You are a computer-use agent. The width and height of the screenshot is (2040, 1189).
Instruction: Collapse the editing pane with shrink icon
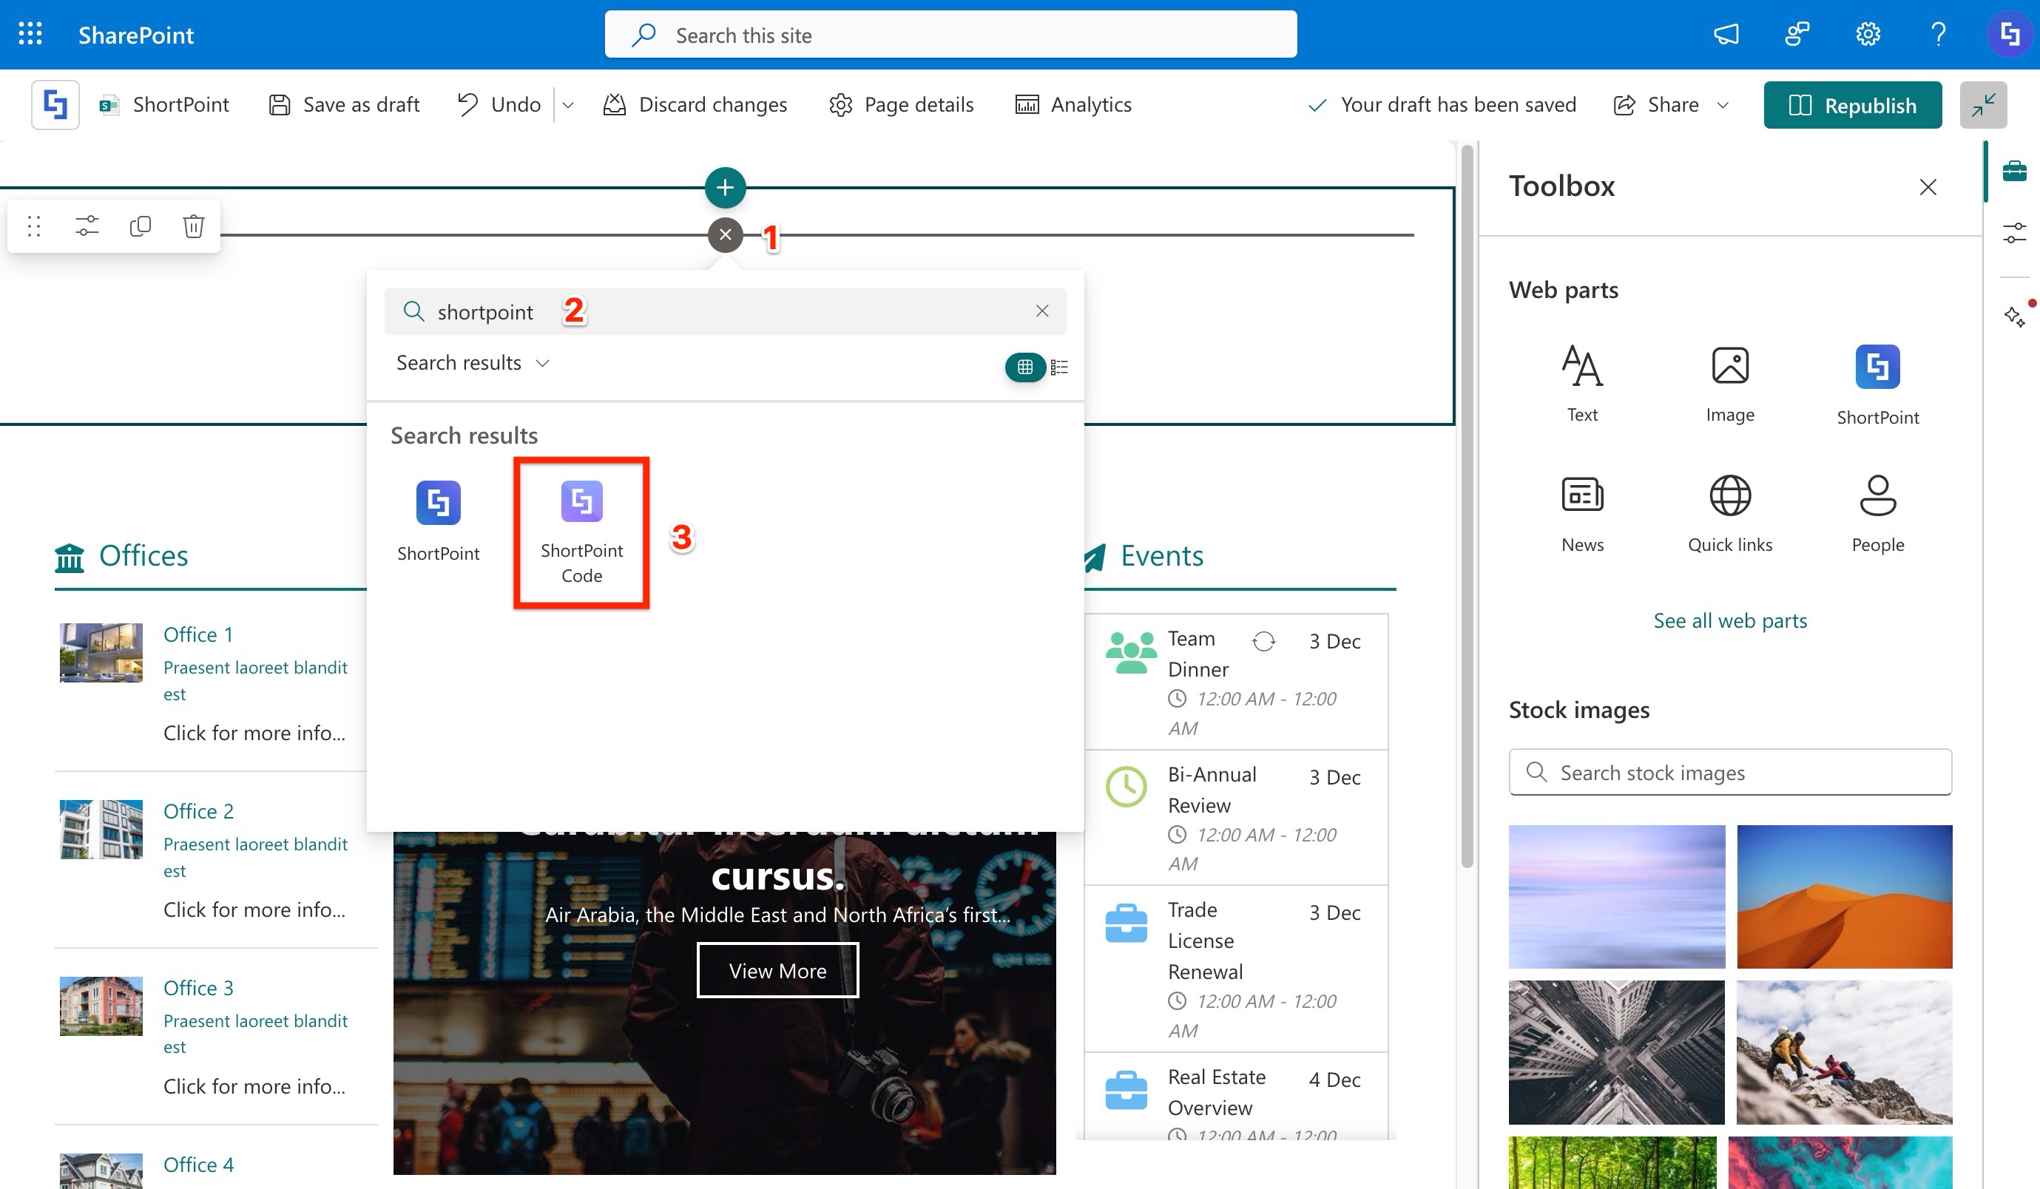point(1982,105)
